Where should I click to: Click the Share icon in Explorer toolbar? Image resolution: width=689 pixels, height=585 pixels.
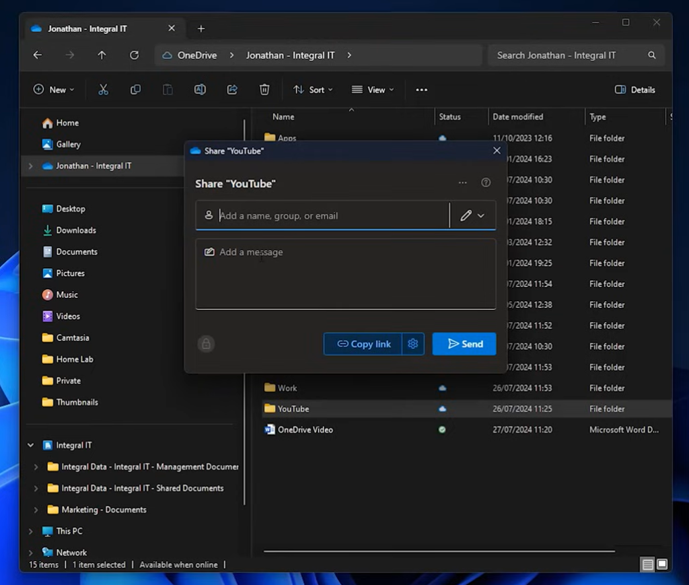232,90
